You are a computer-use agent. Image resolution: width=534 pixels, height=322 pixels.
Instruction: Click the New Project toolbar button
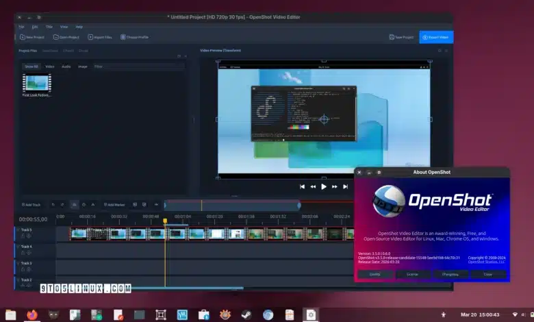(32, 37)
